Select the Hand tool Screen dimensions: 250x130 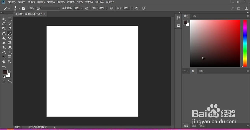click(3, 61)
